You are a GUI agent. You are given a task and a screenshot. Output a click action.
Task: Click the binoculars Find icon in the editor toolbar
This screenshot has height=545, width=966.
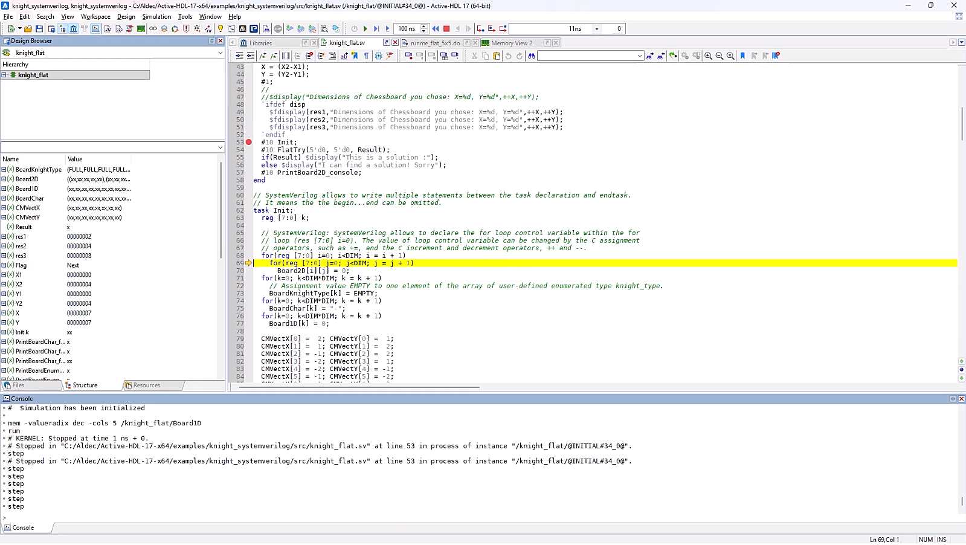point(532,56)
